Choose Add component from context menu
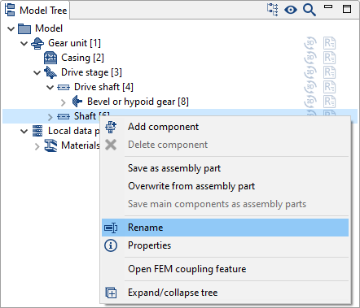The image size is (360, 308). pyautogui.click(x=225, y=127)
